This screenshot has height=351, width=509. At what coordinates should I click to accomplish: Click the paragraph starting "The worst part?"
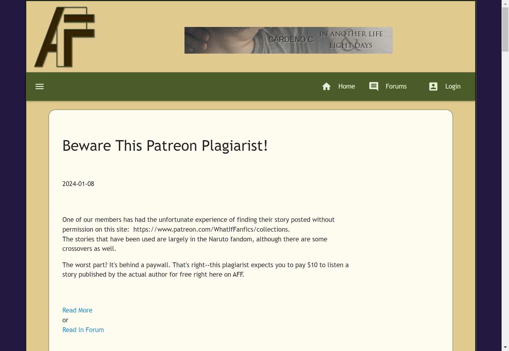tap(205, 270)
